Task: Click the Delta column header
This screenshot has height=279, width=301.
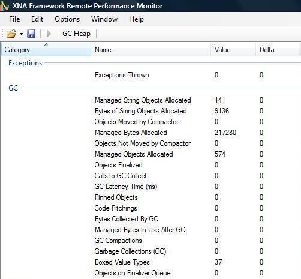Action: 278,49
